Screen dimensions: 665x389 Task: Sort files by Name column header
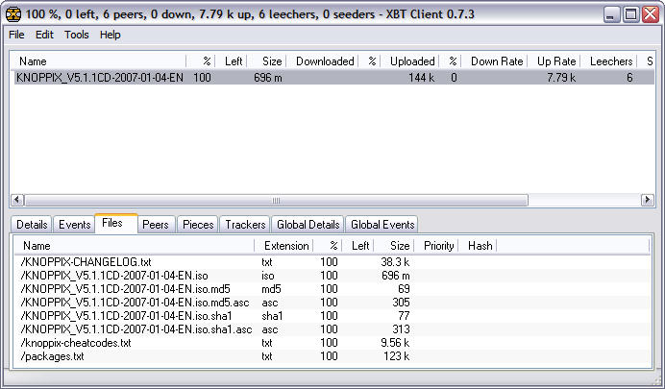[x=134, y=246]
